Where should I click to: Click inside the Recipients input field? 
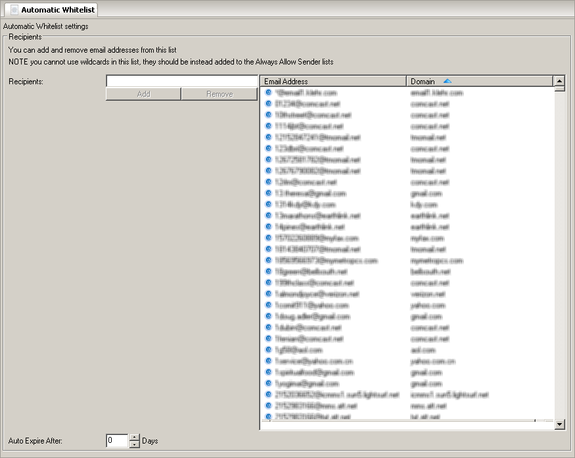click(182, 80)
